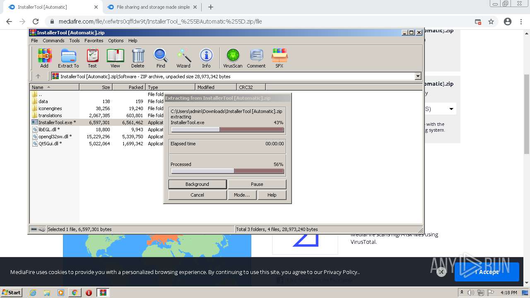Open the Help menu in WinRAR
Viewport: 530px width, 298px height.
pyautogui.click(x=132, y=41)
